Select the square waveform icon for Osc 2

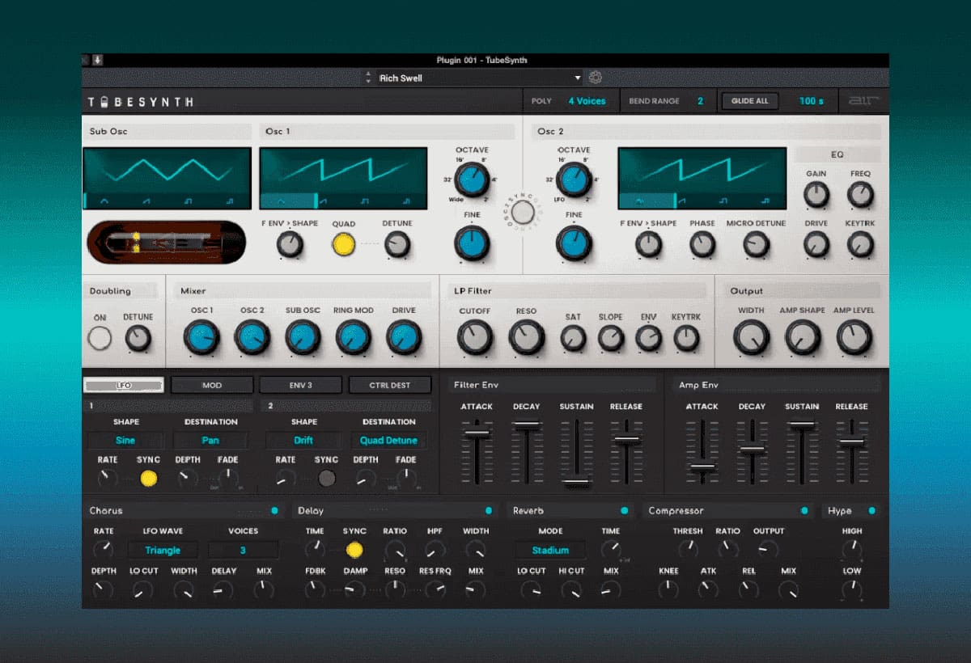coord(723,201)
